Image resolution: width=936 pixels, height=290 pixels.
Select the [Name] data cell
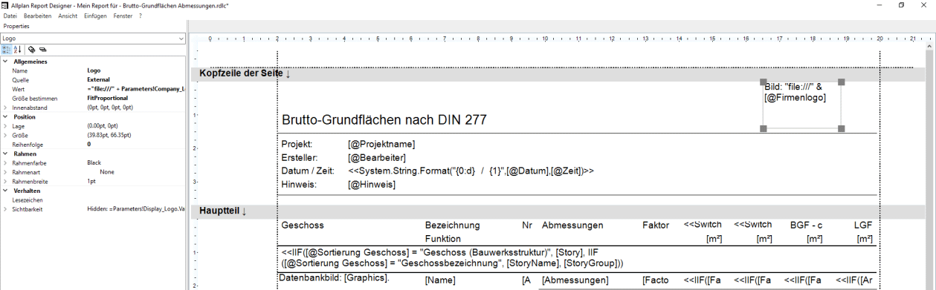coord(439,280)
